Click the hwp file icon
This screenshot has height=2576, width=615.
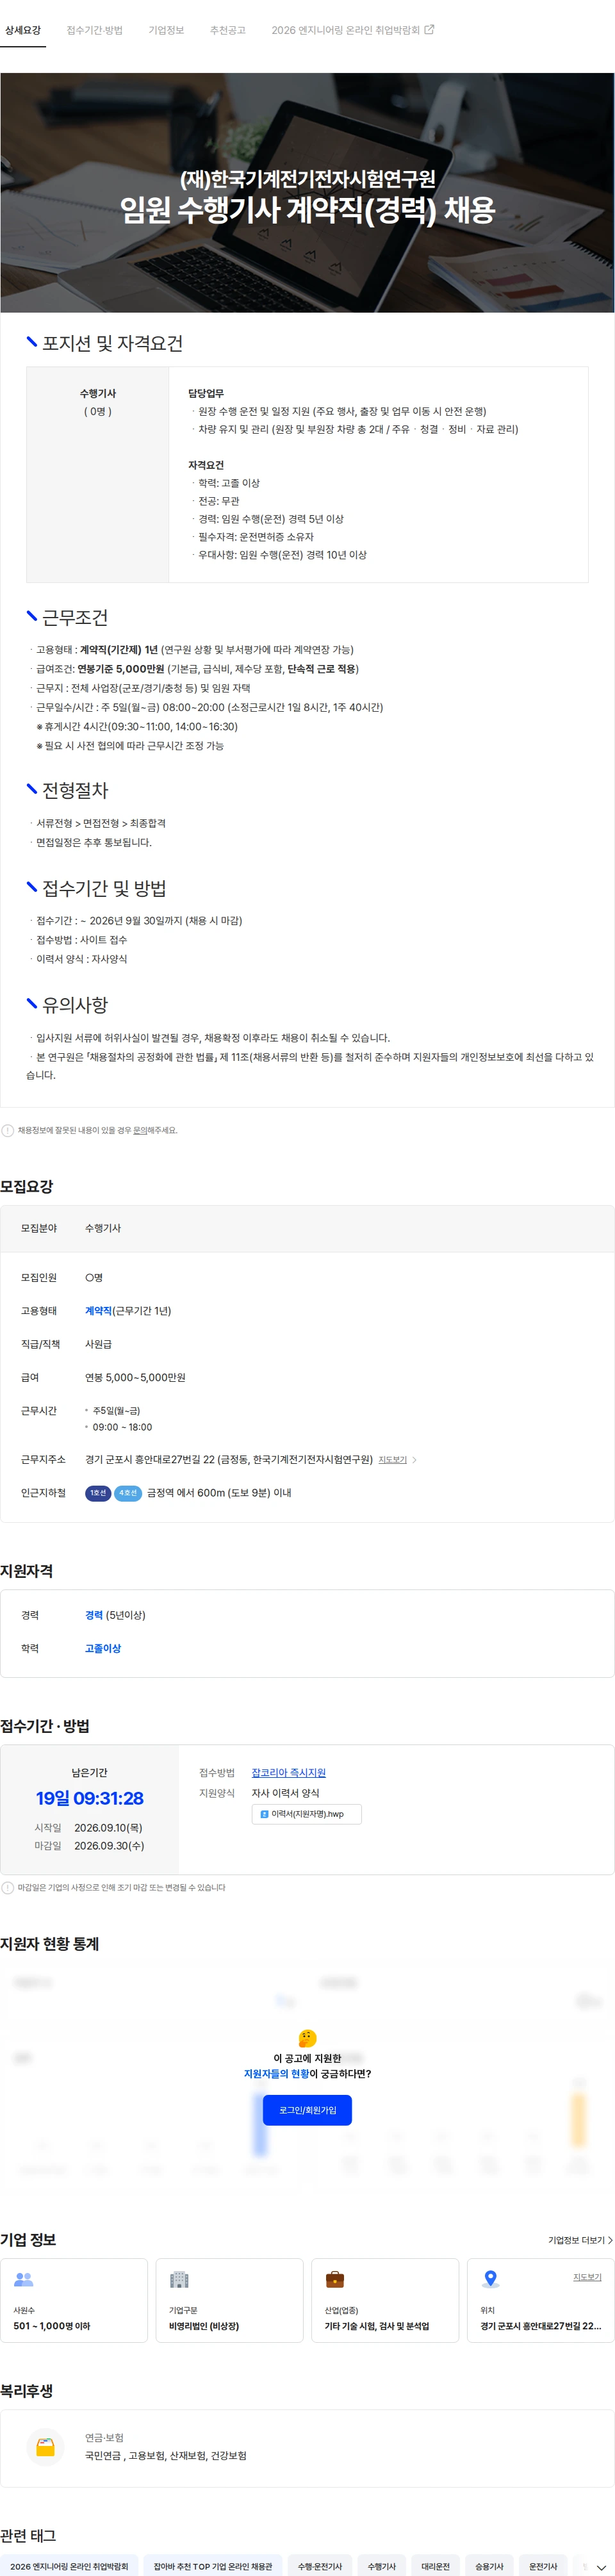pos(264,1814)
